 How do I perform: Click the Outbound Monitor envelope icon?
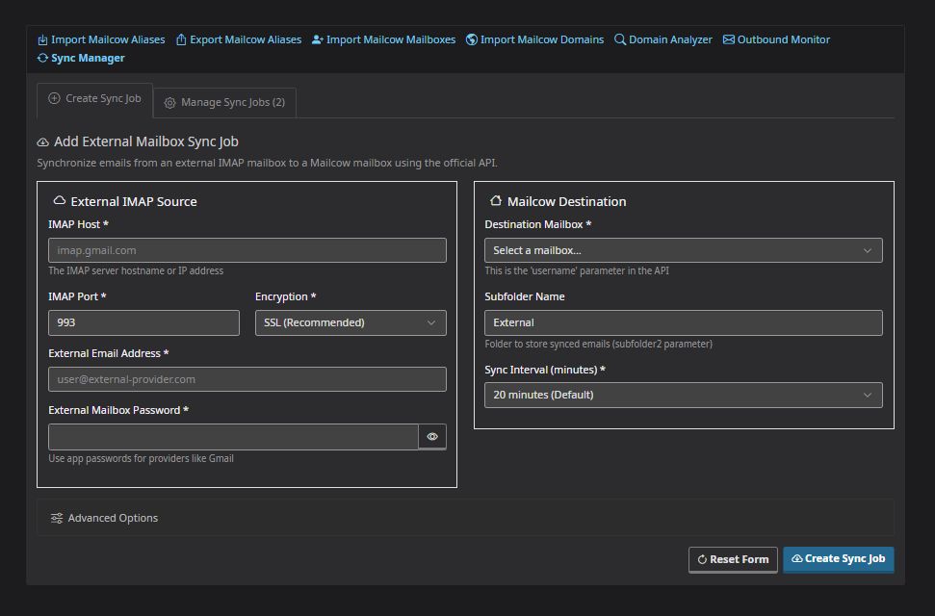point(729,40)
